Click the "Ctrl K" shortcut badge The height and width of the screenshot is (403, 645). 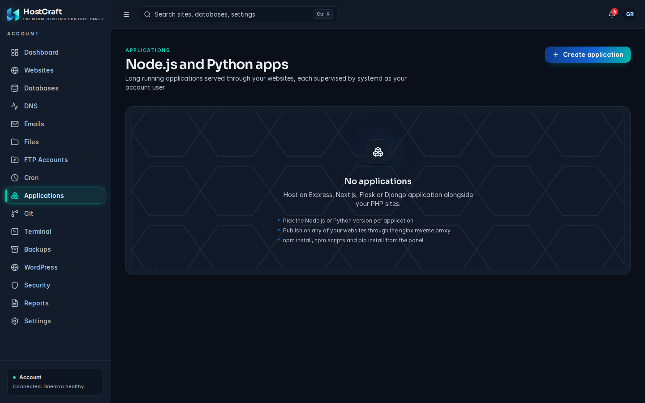(x=323, y=14)
